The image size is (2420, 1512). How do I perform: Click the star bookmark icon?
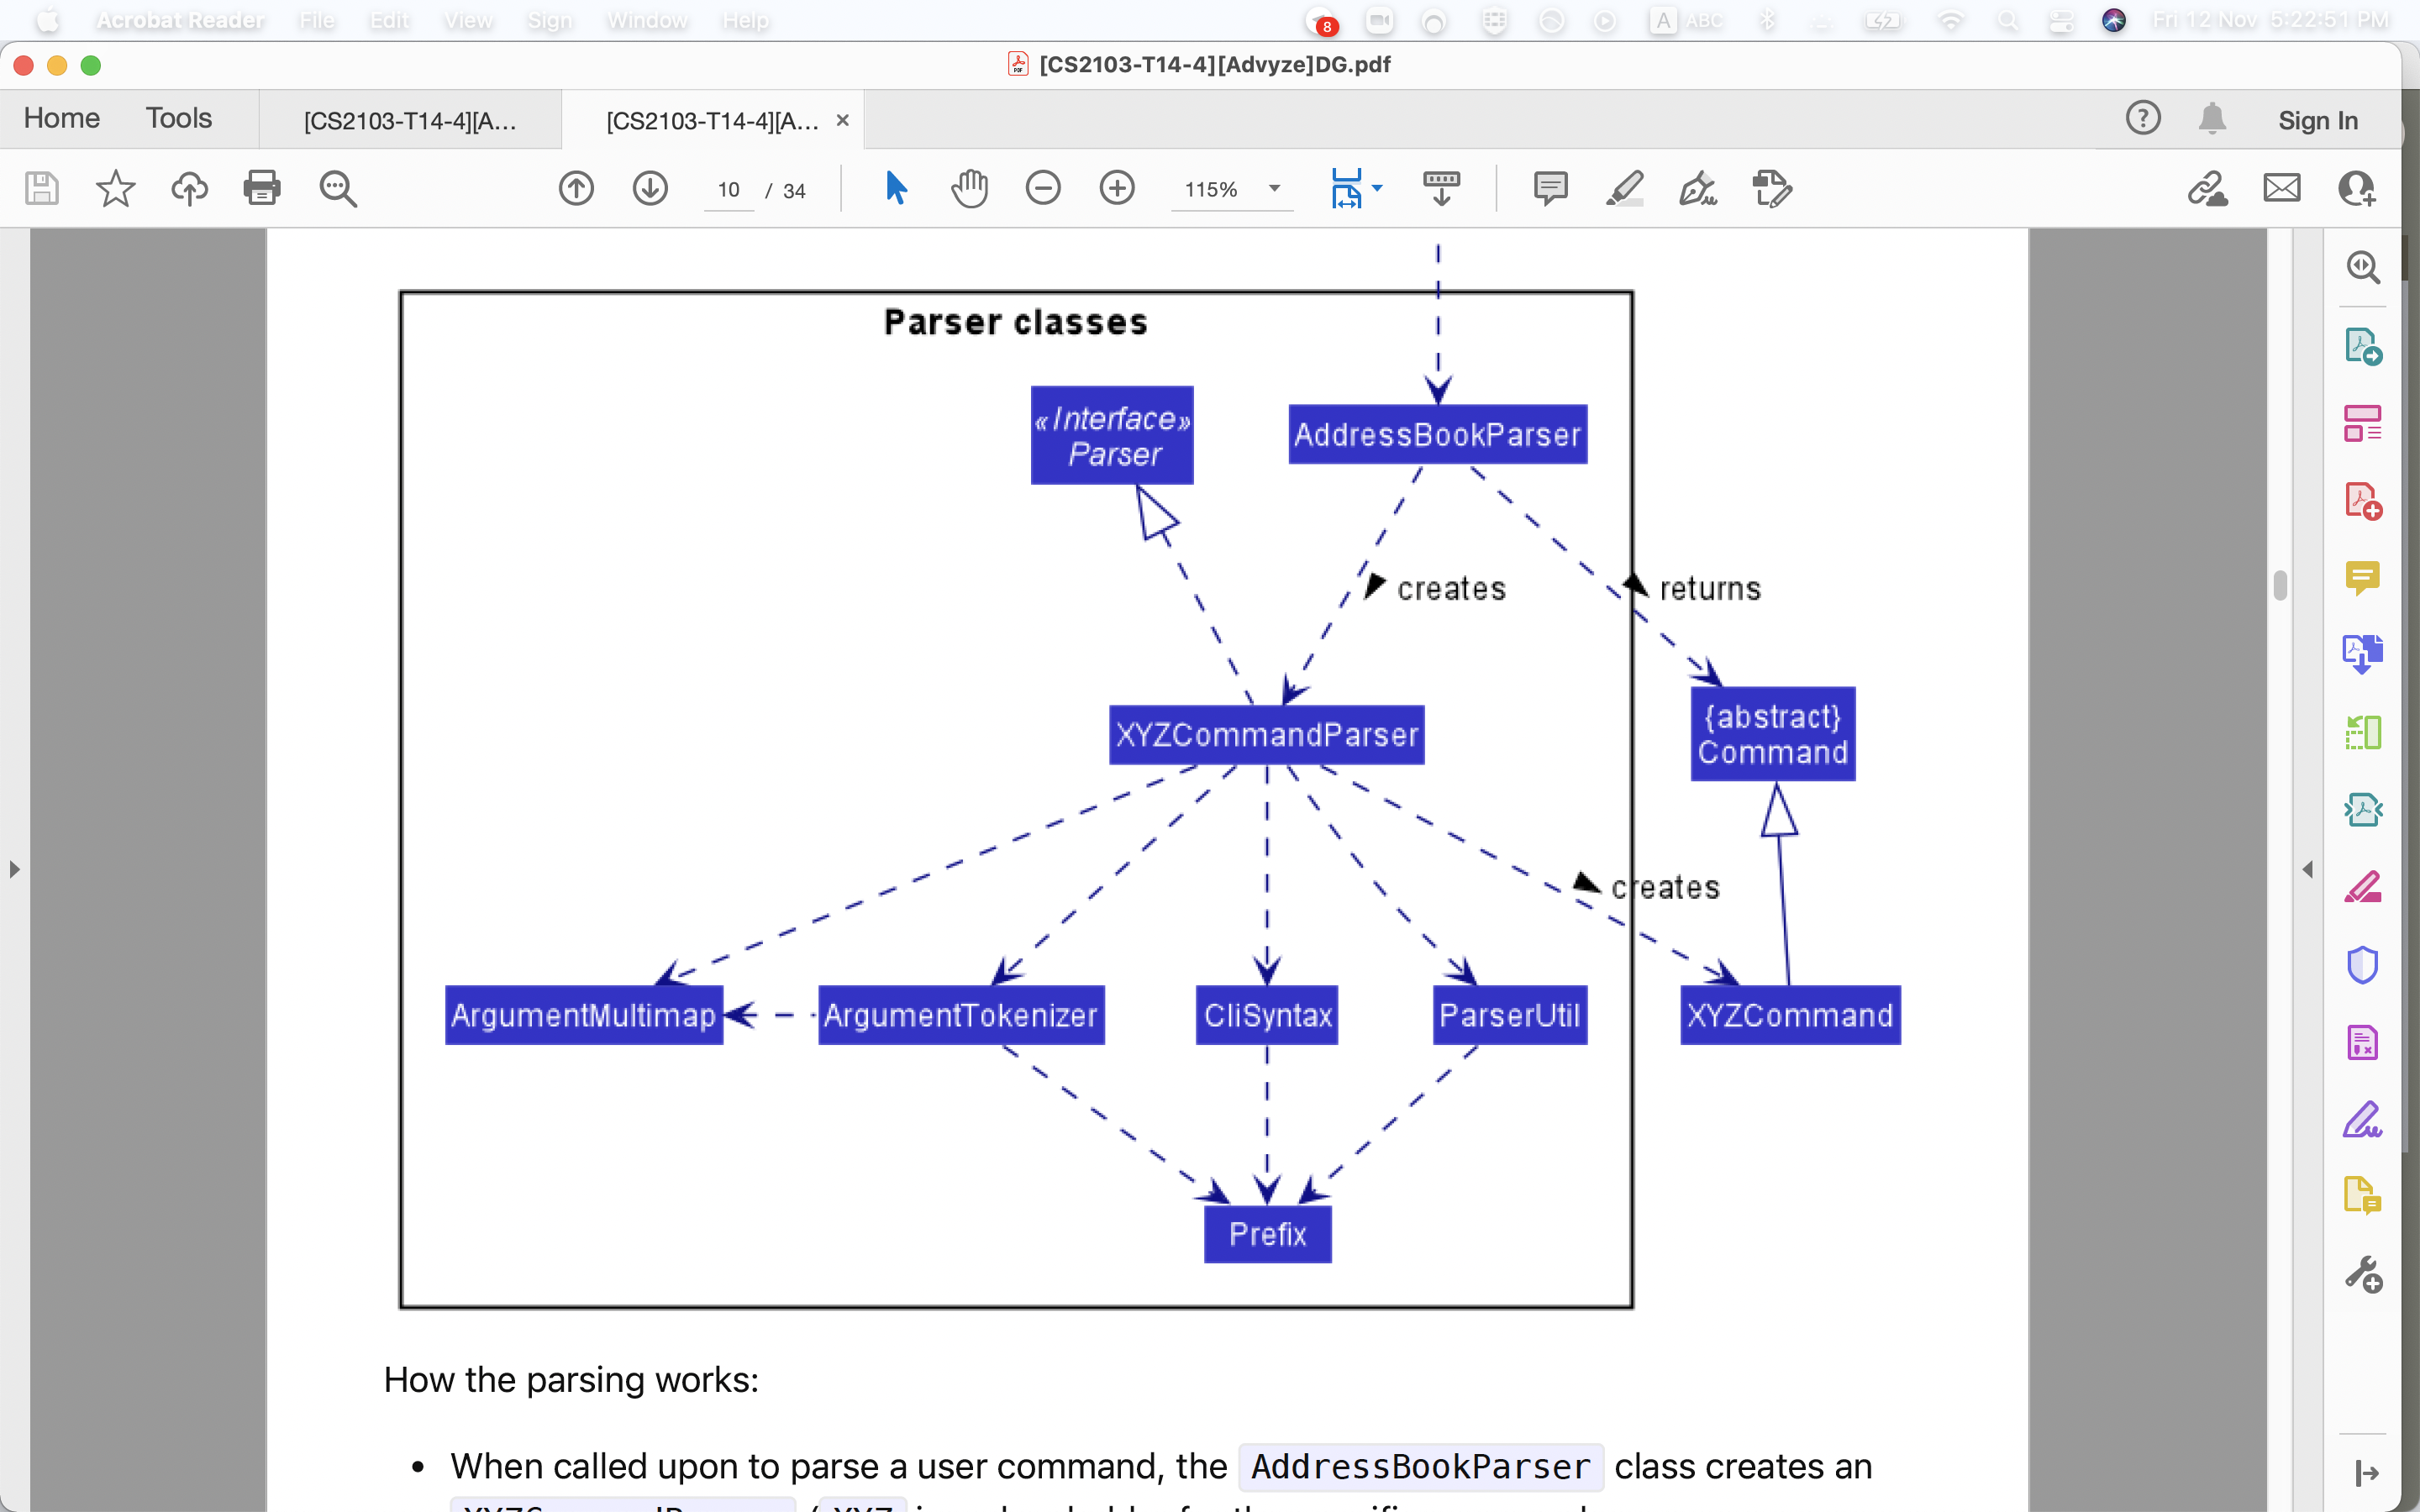pyautogui.click(x=115, y=188)
